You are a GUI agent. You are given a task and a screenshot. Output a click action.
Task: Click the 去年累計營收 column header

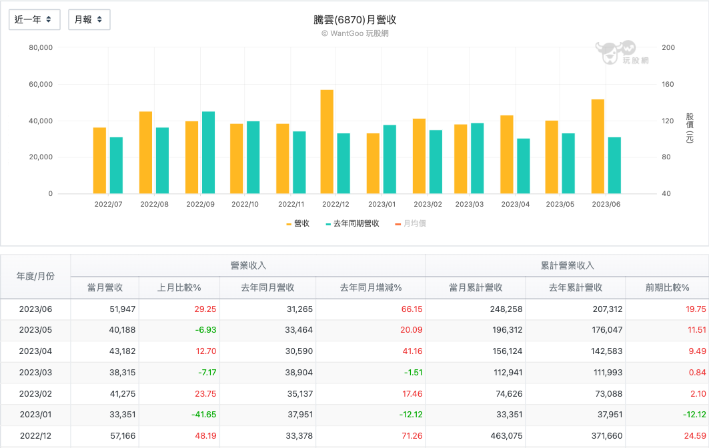[x=576, y=287]
